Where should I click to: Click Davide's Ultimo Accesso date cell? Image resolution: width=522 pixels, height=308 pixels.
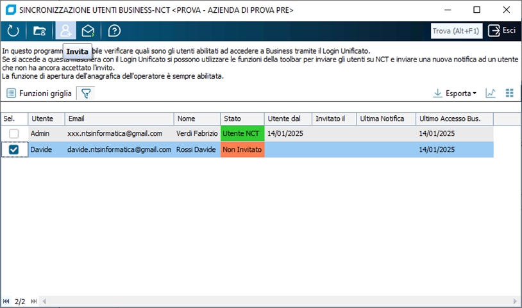[x=455, y=150]
